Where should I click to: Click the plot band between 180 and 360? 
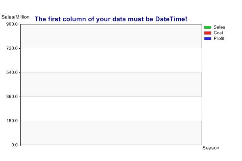coord(111,109)
